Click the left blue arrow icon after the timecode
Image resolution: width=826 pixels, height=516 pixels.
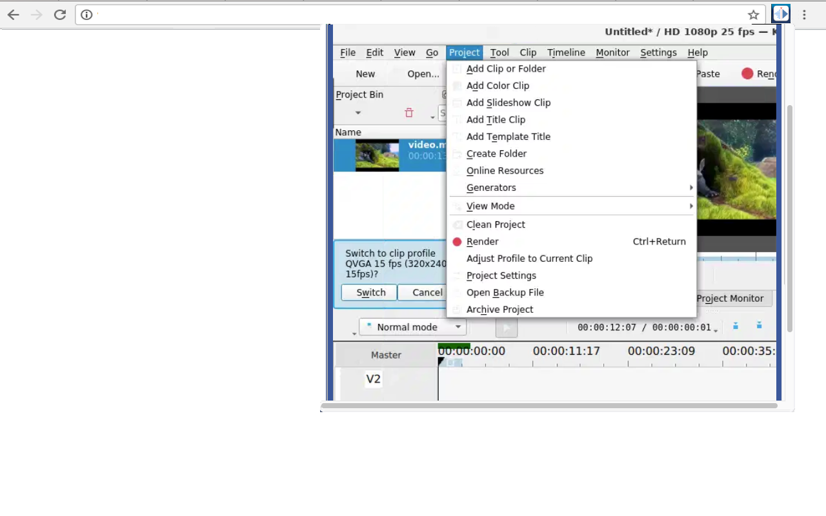(735, 326)
